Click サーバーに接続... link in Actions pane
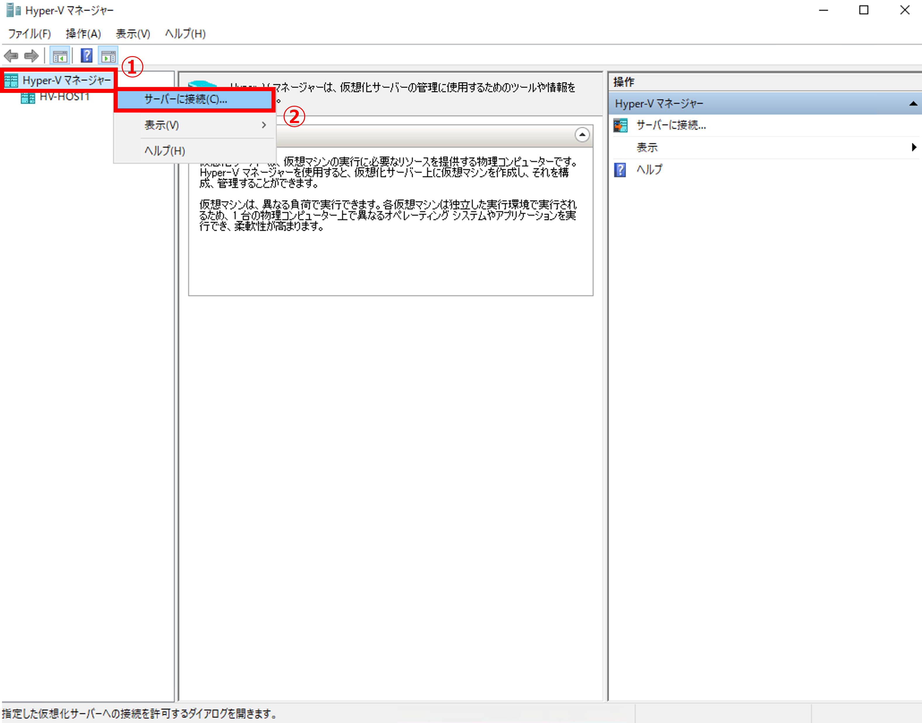 (x=671, y=125)
